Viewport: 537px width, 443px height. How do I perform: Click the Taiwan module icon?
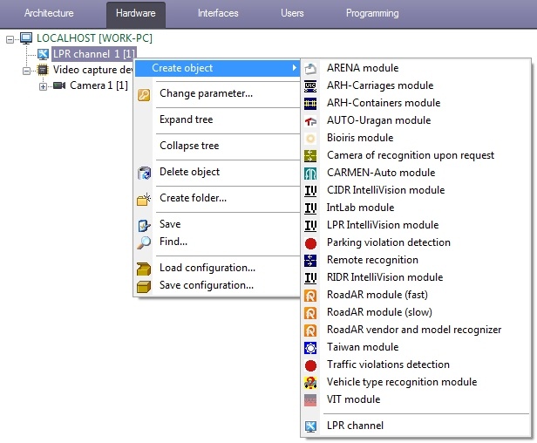(311, 347)
